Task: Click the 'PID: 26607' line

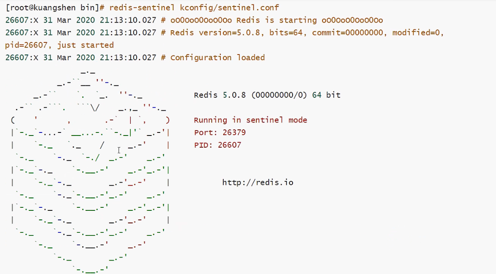Action: coord(217,145)
